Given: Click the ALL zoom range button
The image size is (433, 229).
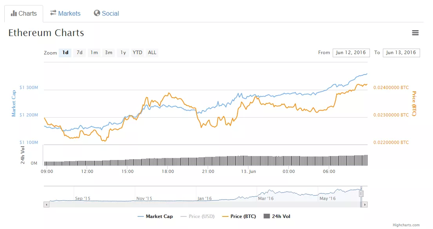Looking at the screenshot, I should pos(152,53).
